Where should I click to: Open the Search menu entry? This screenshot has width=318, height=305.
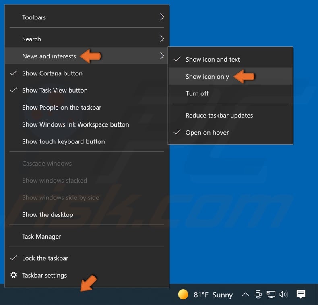[87, 39]
